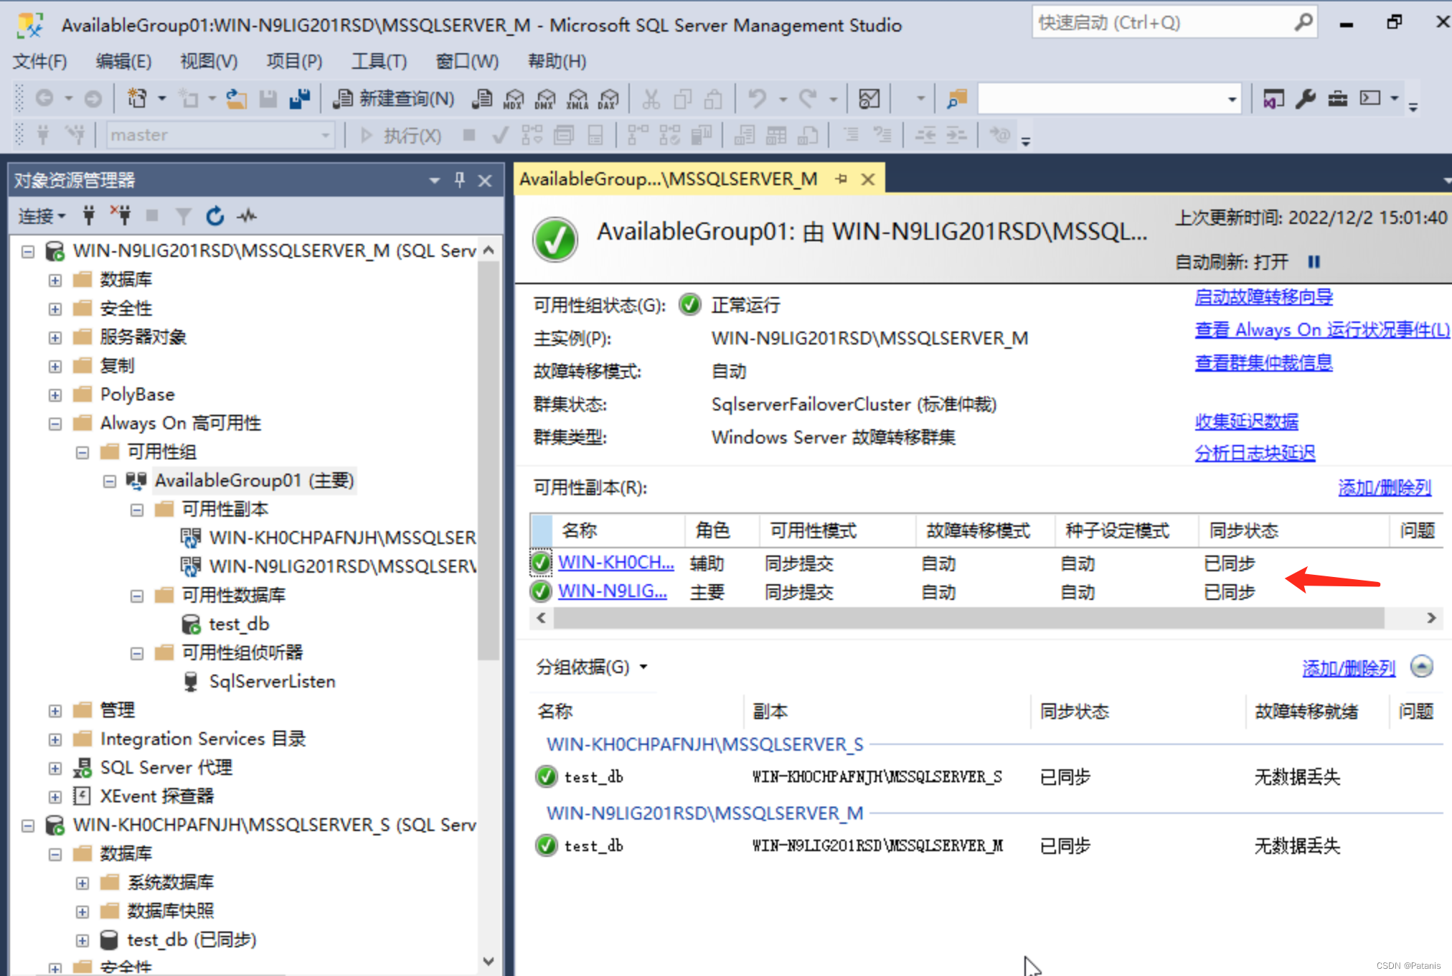Click the 查看 Always On 运行状况事件 link
1452x976 pixels.
(1322, 329)
